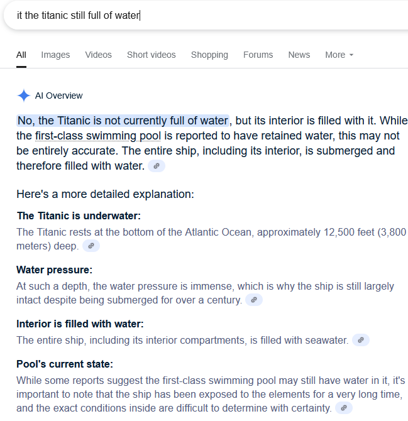Open source link icon after 'determine with certainty.'
Screen dimensions: 408x421
pyautogui.click(x=344, y=408)
